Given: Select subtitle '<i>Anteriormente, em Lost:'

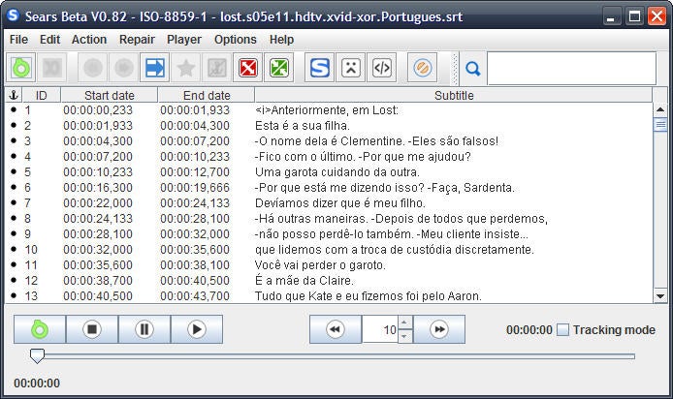Looking at the screenshot, I should pyautogui.click(x=326, y=110).
